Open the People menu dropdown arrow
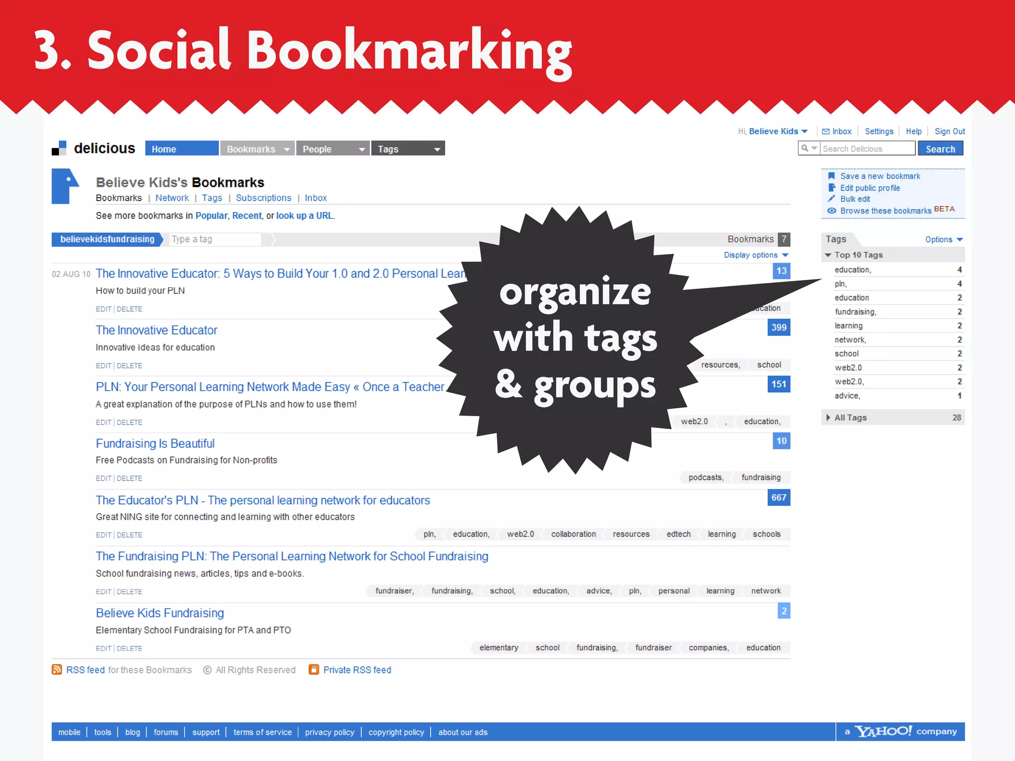The image size is (1015, 761). click(362, 149)
